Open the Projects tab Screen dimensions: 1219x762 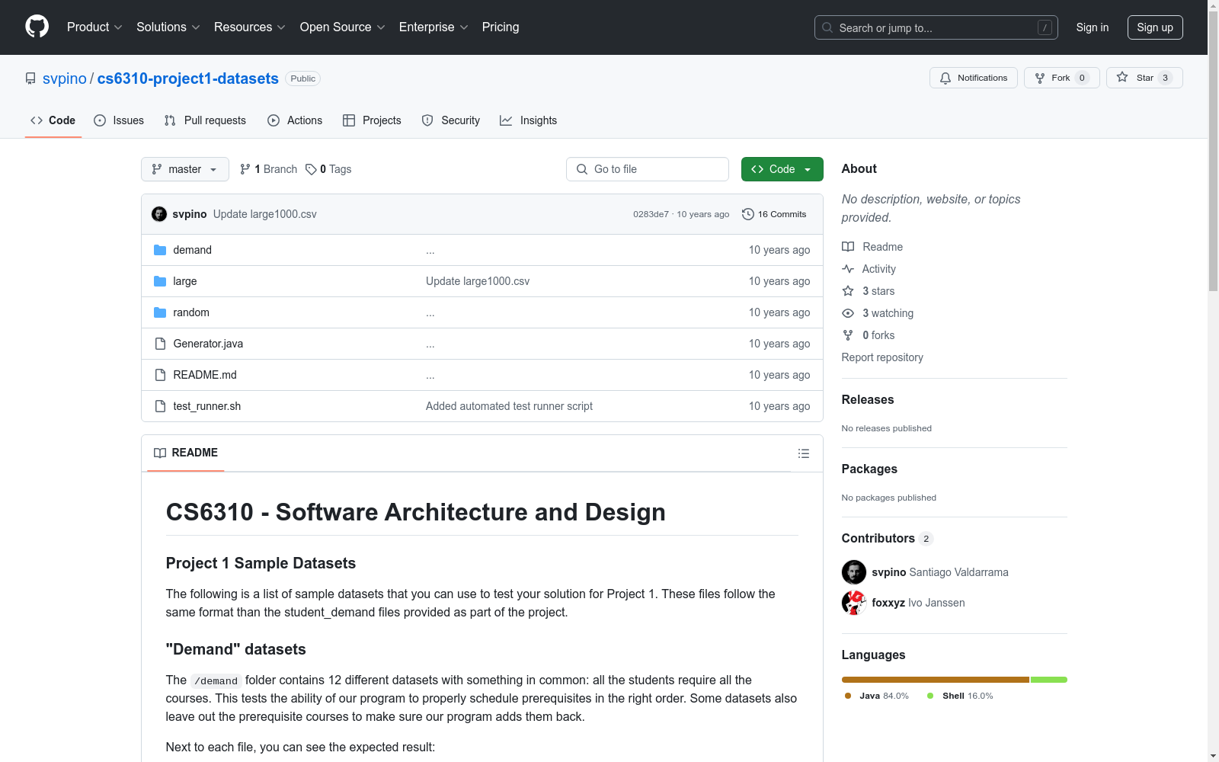(x=372, y=120)
